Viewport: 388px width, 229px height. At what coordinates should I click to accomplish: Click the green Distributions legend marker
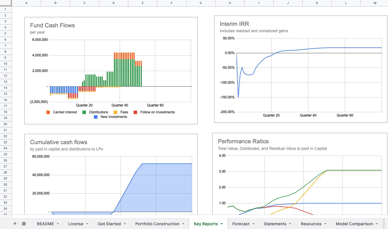coord(84,112)
